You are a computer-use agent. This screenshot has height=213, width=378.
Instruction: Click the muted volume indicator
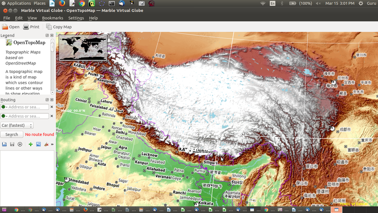[x=318, y=3]
